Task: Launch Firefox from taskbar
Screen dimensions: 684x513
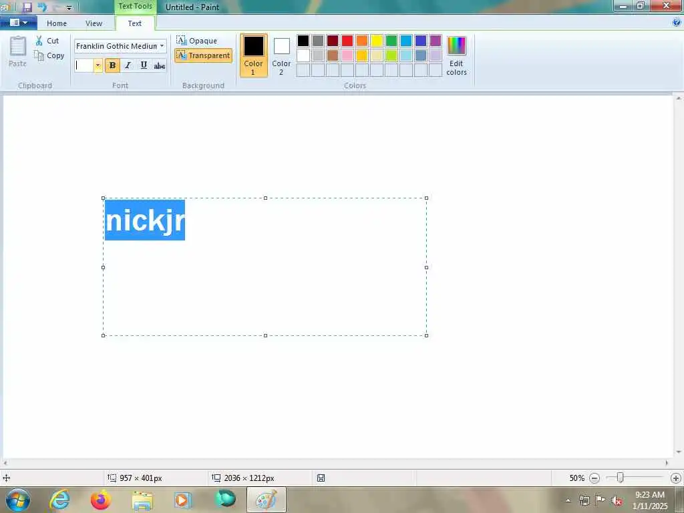Action: [100, 500]
